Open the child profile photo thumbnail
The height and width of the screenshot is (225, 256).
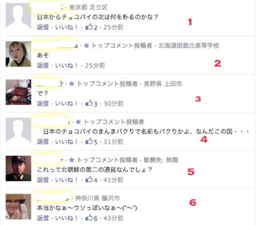(19, 54)
